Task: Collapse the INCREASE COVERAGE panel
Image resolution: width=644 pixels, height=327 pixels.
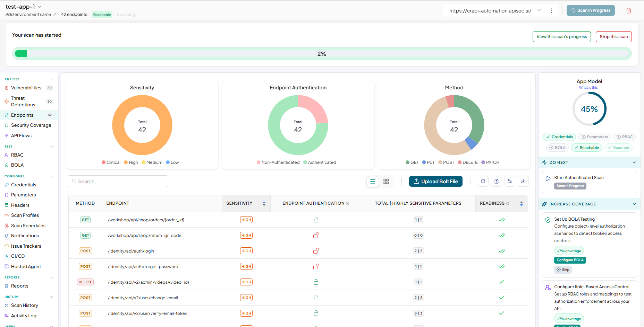Action: [x=634, y=204]
